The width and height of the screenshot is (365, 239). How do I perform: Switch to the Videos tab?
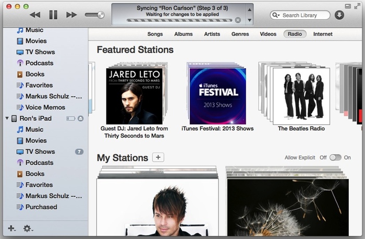coord(268,34)
